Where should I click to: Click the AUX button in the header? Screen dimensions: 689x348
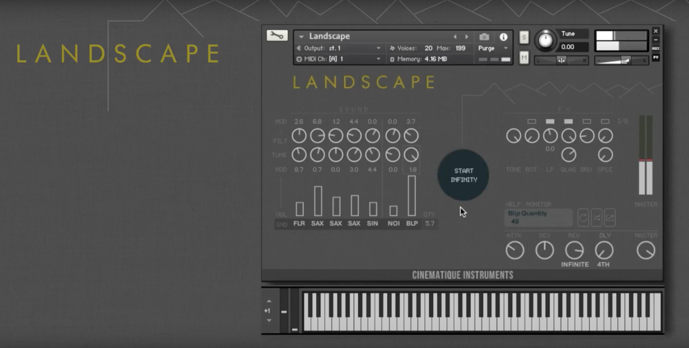tap(656, 49)
